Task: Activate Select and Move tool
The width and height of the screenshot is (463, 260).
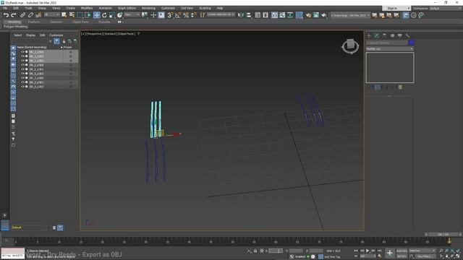Action: [96, 15]
